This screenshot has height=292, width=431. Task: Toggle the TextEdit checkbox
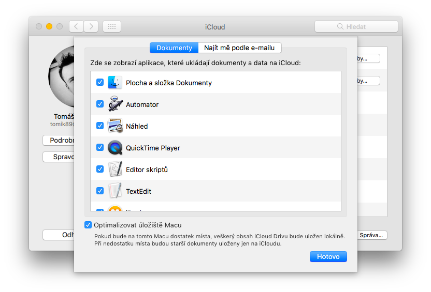(x=100, y=191)
